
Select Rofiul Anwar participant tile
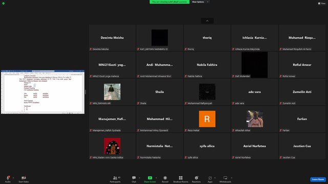(302, 65)
